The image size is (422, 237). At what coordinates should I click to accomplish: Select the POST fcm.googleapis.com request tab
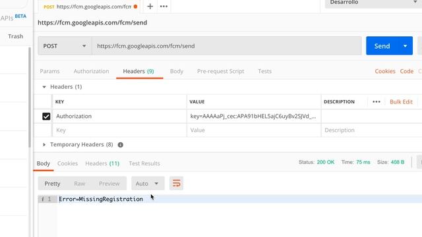(x=90, y=7)
